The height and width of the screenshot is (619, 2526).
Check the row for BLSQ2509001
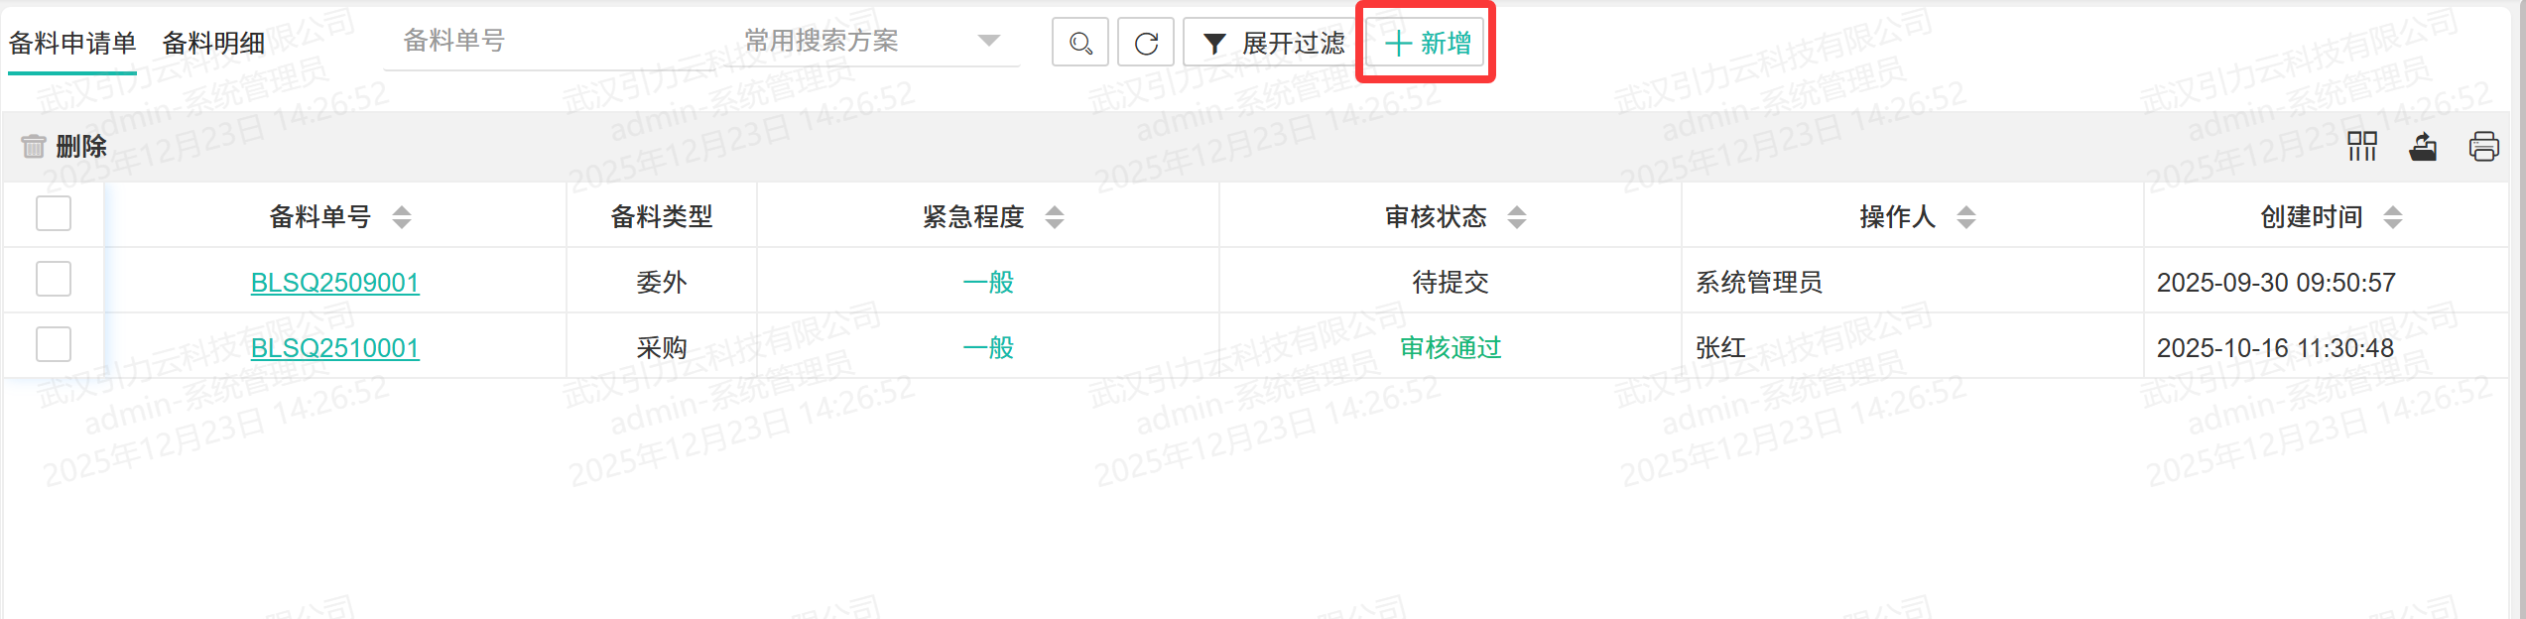click(x=54, y=279)
